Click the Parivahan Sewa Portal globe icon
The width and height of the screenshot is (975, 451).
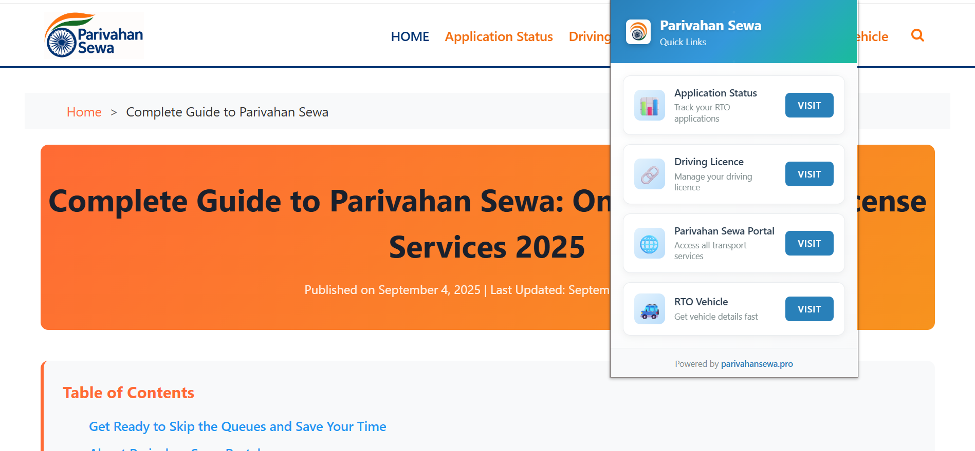pyautogui.click(x=649, y=243)
